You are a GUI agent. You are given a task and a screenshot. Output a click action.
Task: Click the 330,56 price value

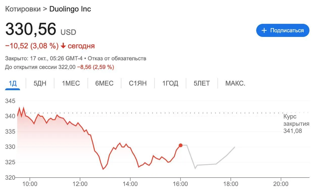31,29
